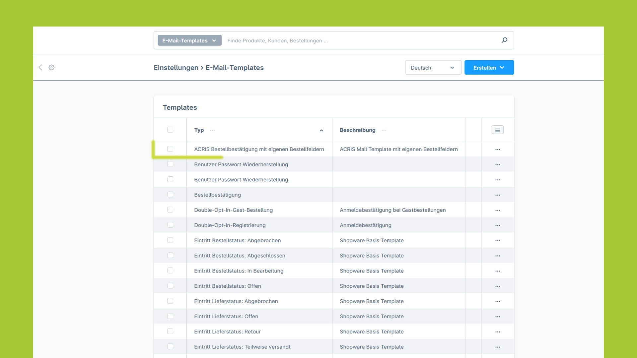Open actions menu for Lieferstatus: Offen row
Image resolution: width=637 pixels, height=358 pixels.
[498, 317]
